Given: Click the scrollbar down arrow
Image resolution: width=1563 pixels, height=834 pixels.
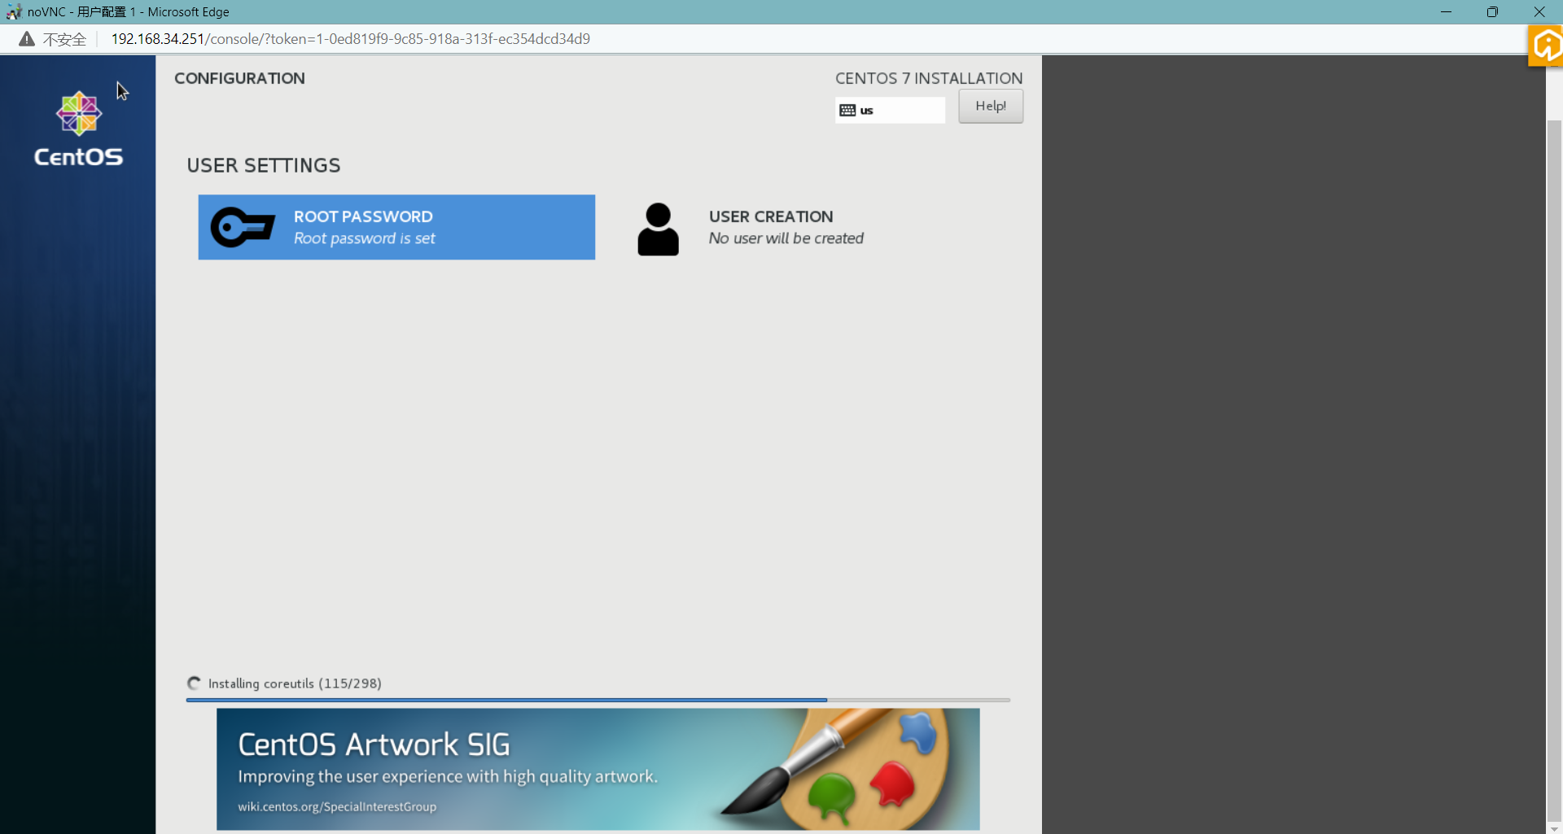Looking at the screenshot, I should pos(1554,828).
